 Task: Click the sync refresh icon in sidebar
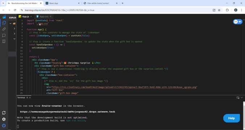coord(4,113)
